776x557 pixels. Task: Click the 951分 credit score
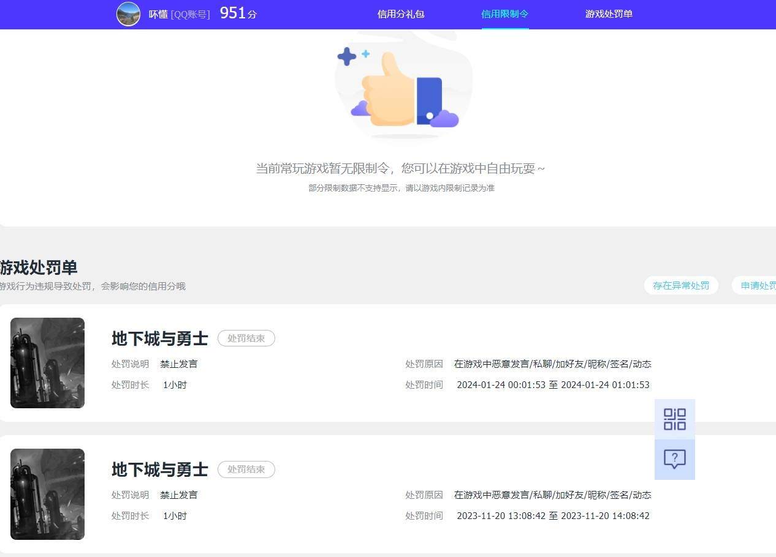pos(238,13)
